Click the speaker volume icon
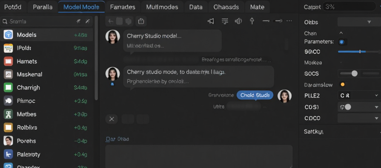Image resolution: width=381 pixels, height=168 pixels. tap(238, 21)
